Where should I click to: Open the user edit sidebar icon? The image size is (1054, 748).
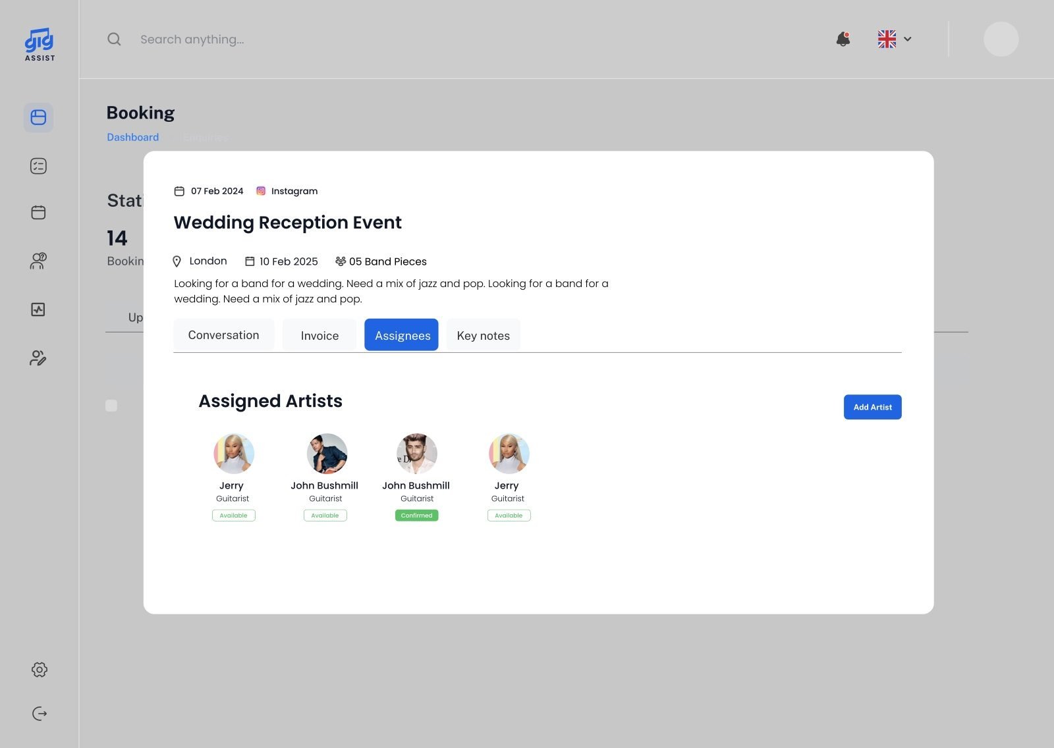tap(38, 358)
